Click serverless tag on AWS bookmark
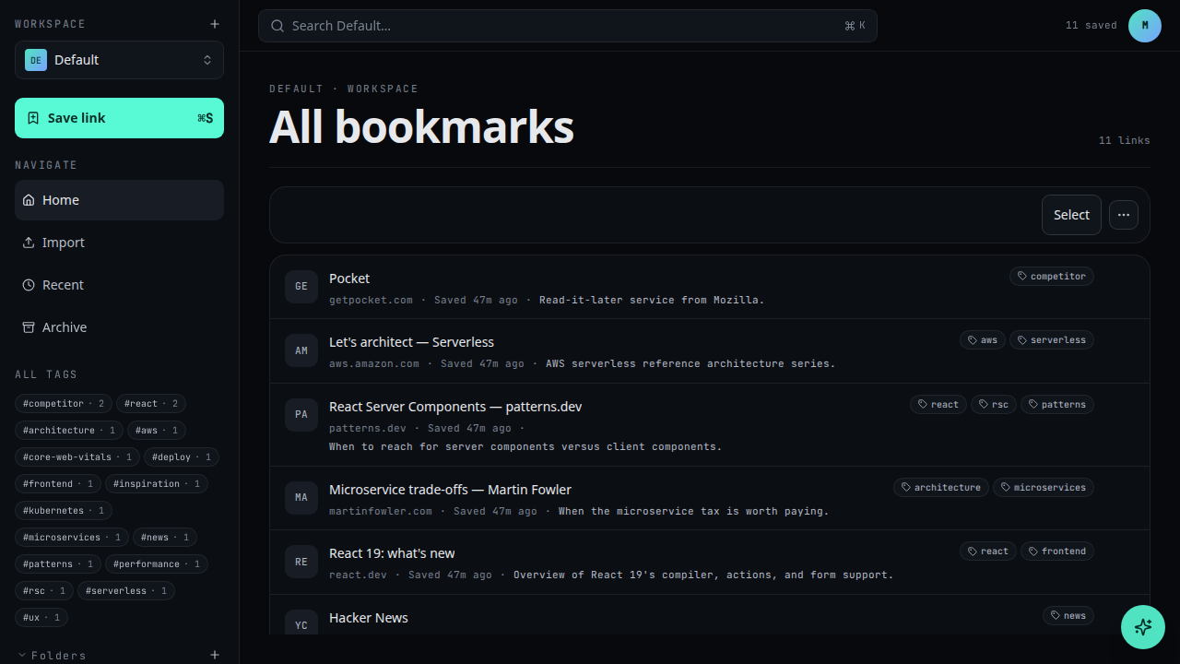This screenshot has width=1180, height=664. coord(1052,340)
